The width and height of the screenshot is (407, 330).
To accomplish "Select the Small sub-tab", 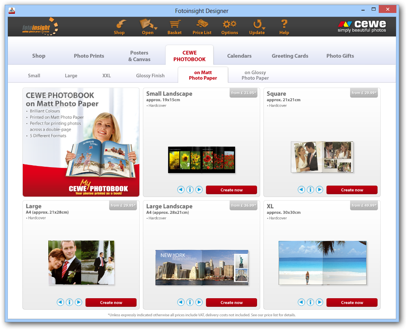I will pos(34,75).
